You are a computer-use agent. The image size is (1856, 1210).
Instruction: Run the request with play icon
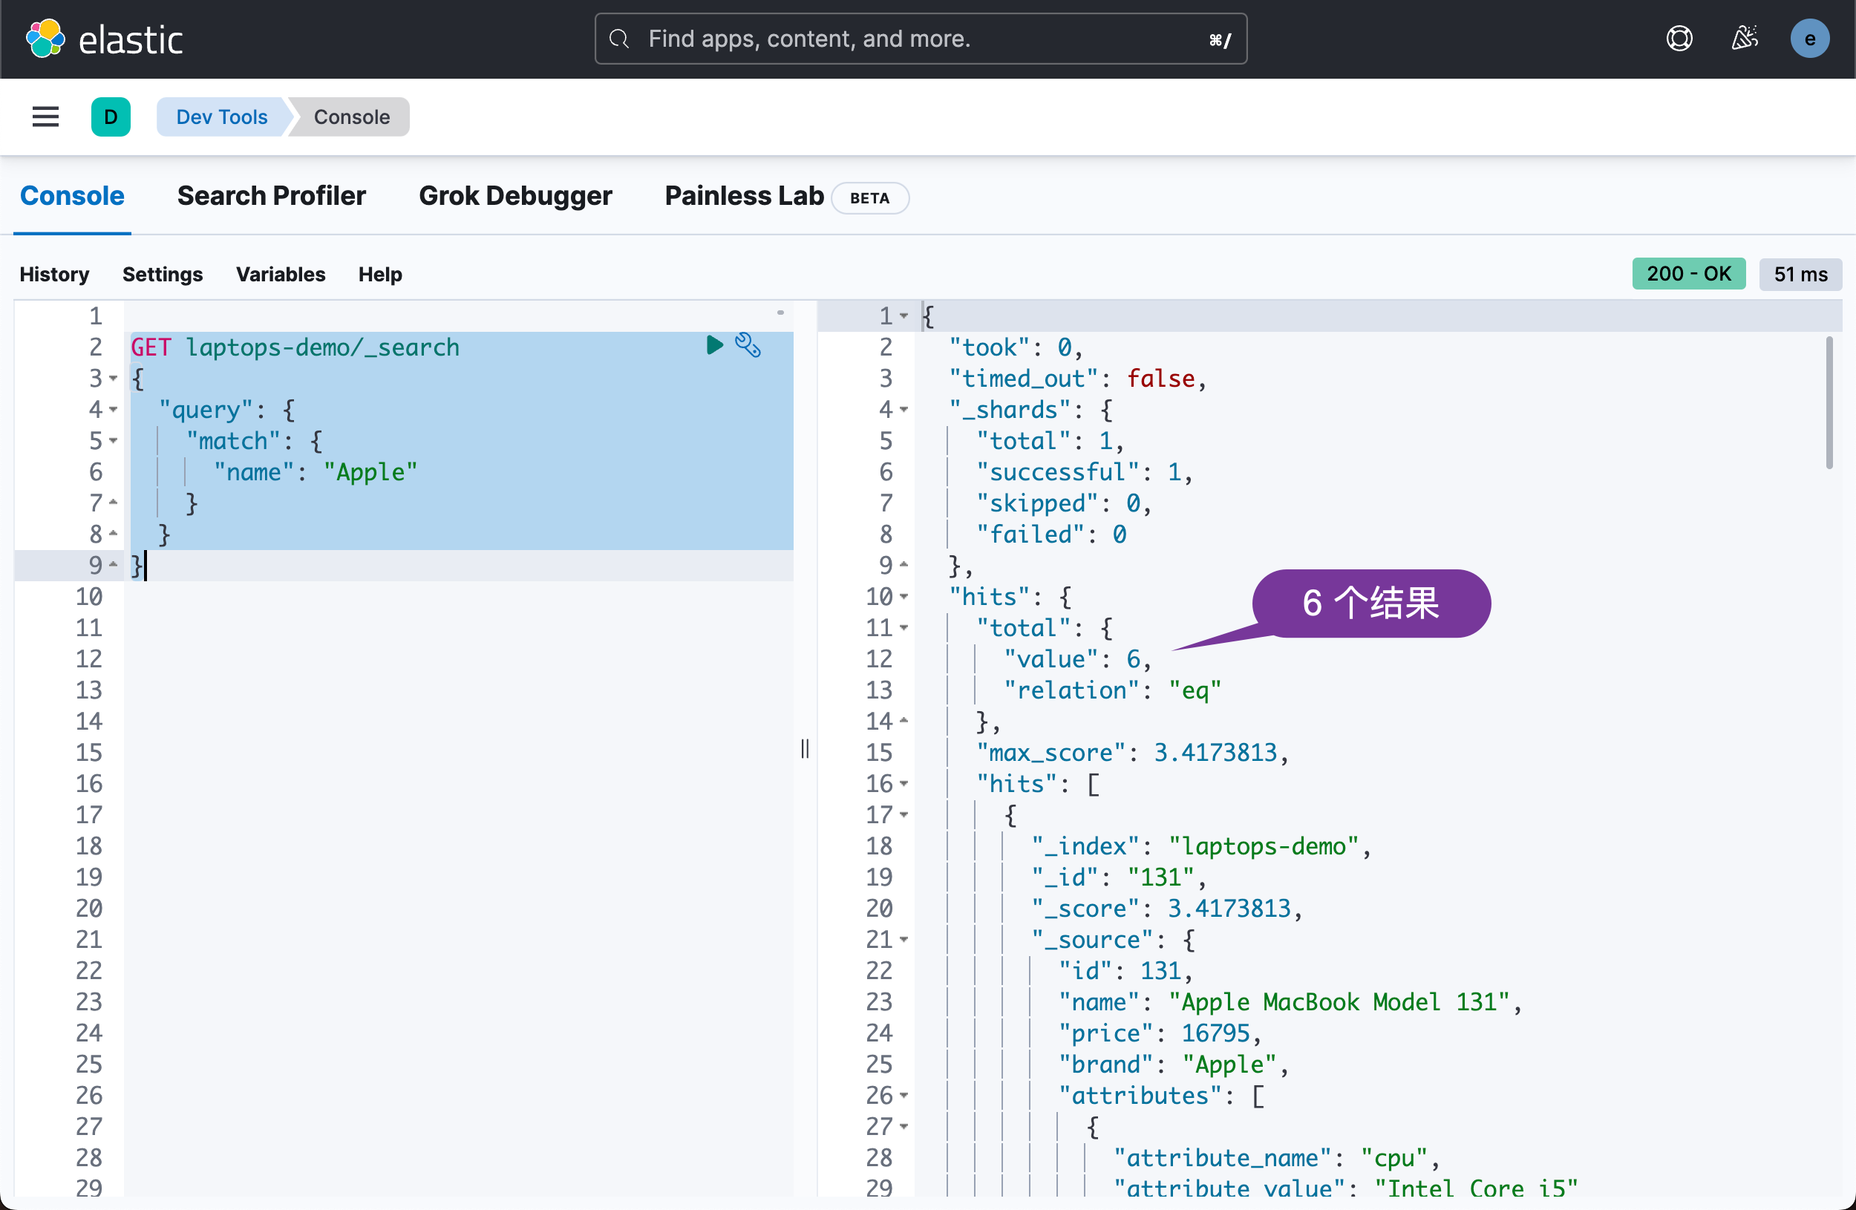point(714,345)
